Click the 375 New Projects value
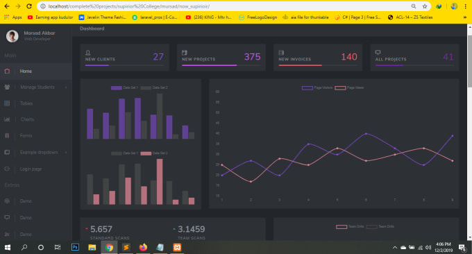The width and height of the screenshot is (472, 254). tap(252, 57)
